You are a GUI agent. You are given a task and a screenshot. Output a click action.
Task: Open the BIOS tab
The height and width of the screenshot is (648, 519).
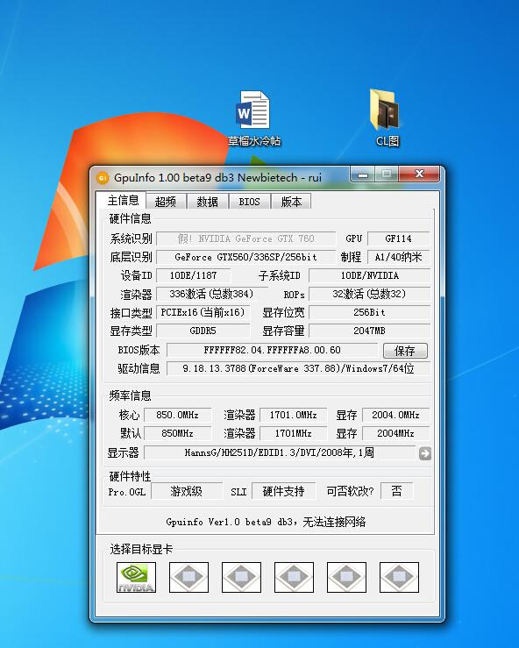pos(250,202)
